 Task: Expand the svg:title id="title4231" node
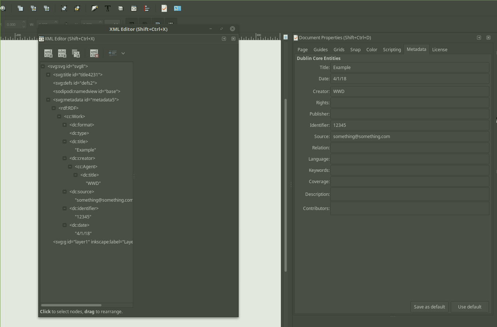click(x=48, y=74)
